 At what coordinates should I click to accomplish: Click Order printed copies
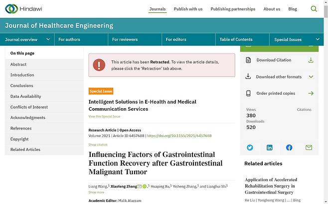[276, 93]
